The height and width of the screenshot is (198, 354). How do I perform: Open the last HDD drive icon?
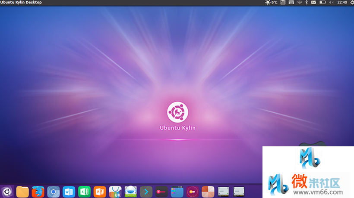[x=239, y=192]
